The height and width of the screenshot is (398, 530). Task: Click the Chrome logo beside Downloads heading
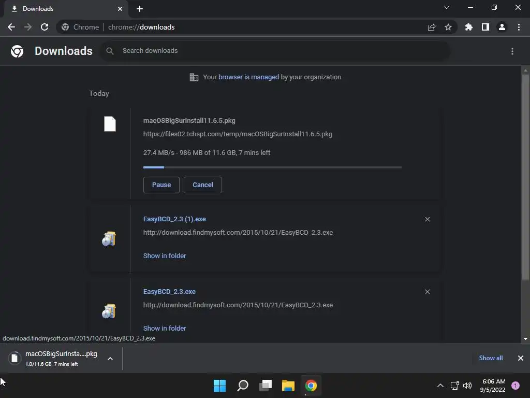(17, 51)
